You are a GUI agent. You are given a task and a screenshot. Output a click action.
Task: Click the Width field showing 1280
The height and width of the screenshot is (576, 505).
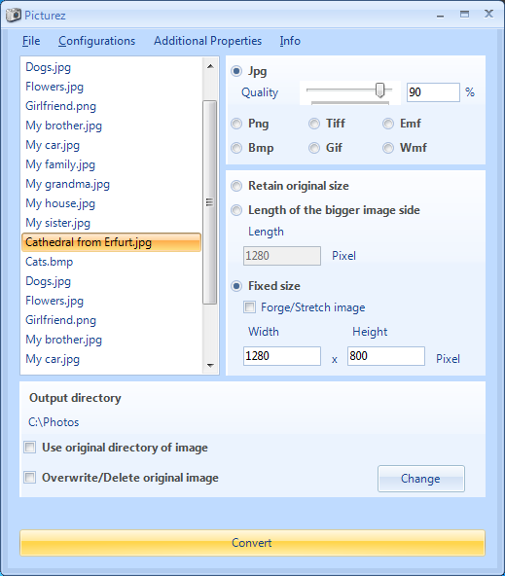pyautogui.click(x=282, y=356)
